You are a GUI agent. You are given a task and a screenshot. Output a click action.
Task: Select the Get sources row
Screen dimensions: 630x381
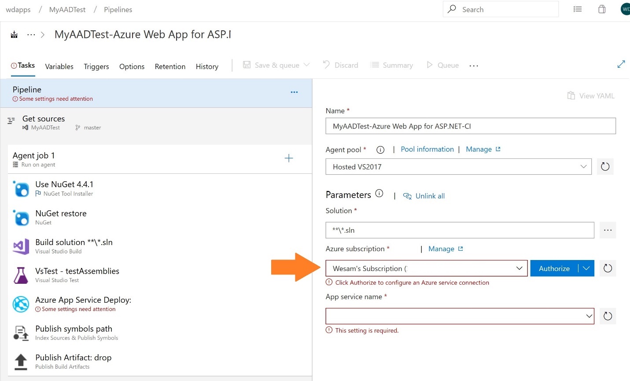pyautogui.click(x=156, y=122)
